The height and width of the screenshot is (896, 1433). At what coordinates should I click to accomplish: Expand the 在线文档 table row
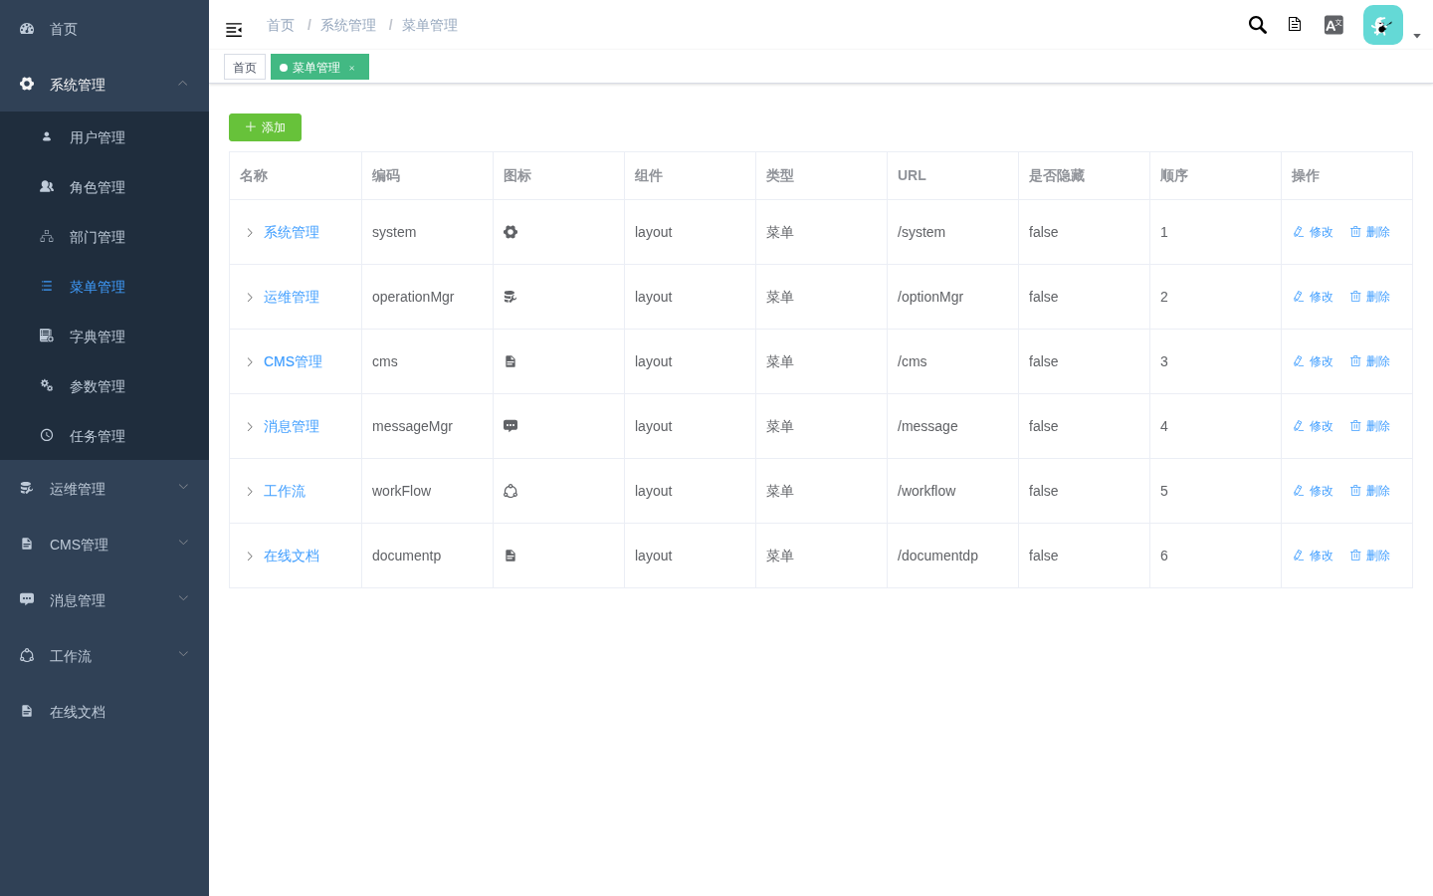250,556
